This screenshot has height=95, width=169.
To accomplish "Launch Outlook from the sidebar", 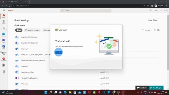I will (x=4, y=35).
